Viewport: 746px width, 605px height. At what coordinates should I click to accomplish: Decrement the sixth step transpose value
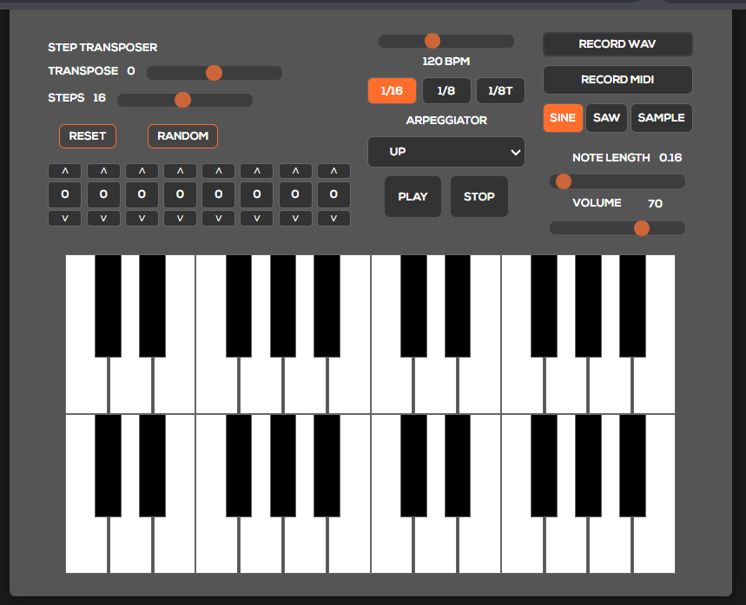(x=257, y=219)
